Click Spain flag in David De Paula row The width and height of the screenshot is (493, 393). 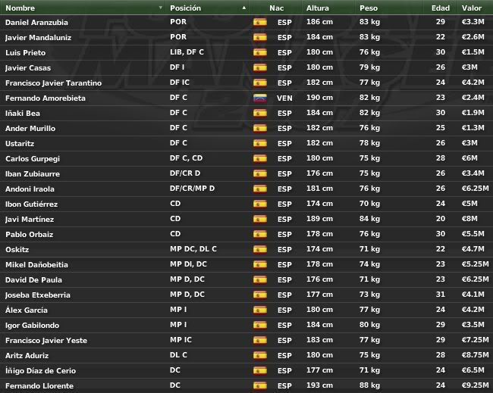260,279
